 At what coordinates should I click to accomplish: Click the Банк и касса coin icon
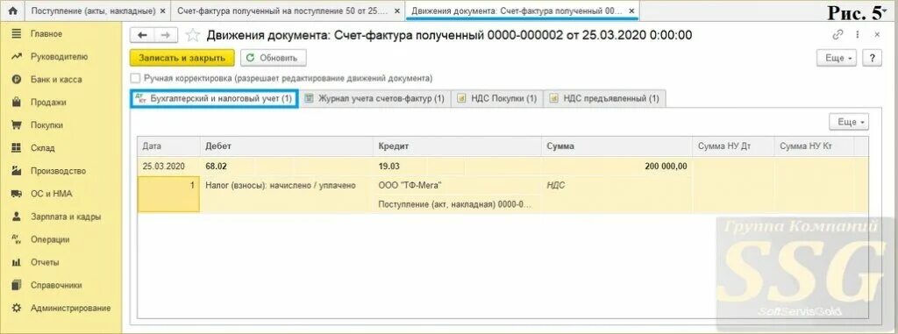(x=17, y=80)
